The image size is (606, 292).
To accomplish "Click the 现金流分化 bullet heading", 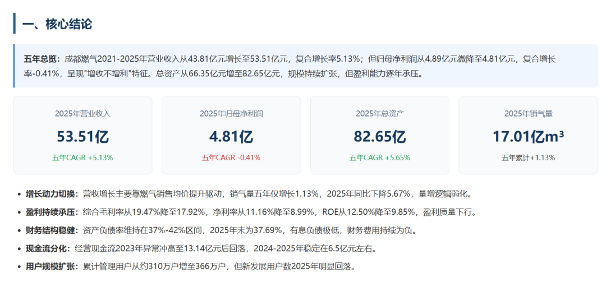I will point(47,249).
